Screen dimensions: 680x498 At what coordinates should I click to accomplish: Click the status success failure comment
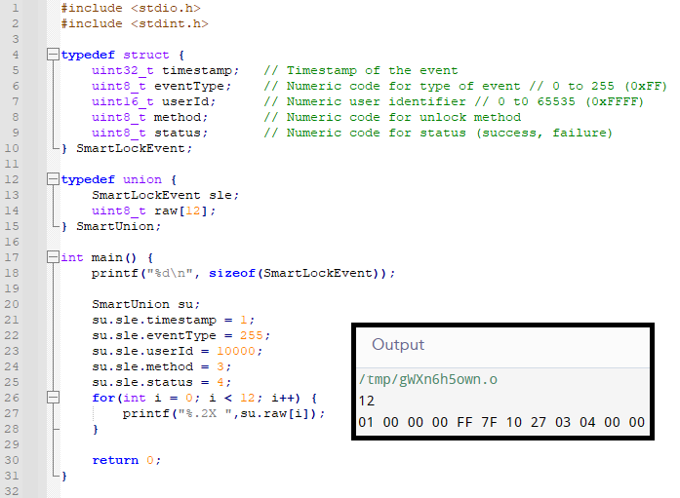click(438, 133)
